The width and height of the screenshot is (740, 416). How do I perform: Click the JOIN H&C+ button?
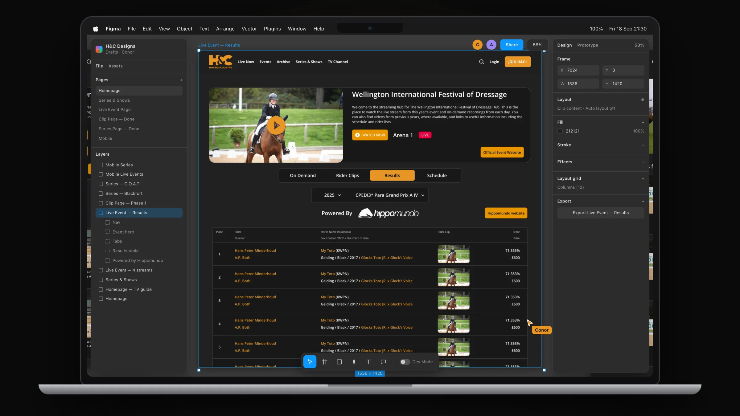pyautogui.click(x=518, y=62)
